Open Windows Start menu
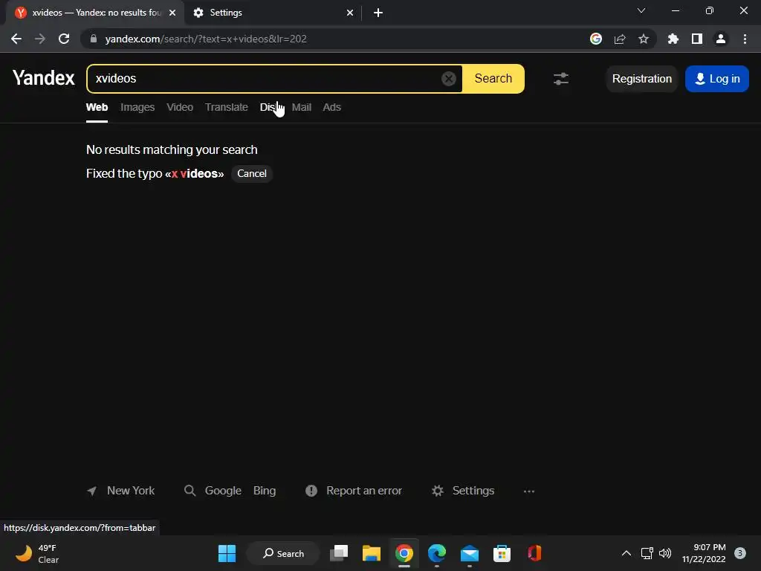The width and height of the screenshot is (761, 571). (x=227, y=553)
